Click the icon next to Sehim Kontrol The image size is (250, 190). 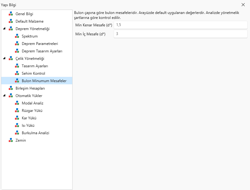pos(17,73)
